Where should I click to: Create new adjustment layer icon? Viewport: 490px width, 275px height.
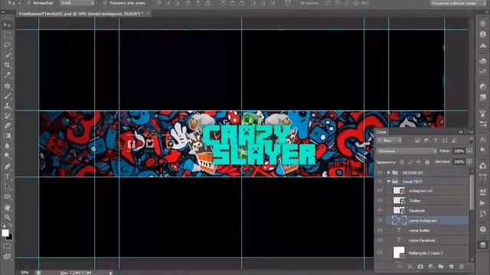click(x=431, y=267)
